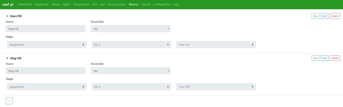Screen dimensions: 343x107
Task: Open DC 1 dropdown in Start Fill
Action: (x=131, y=45)
